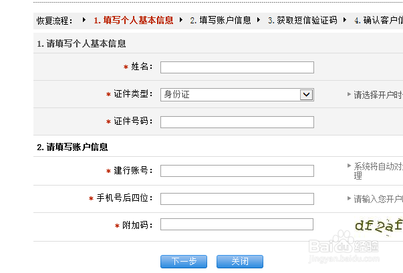The height and width of the screenshot is (273, 403).
Task: Click the 请填写个人基本信息 section heading
Action: point(82,44)
